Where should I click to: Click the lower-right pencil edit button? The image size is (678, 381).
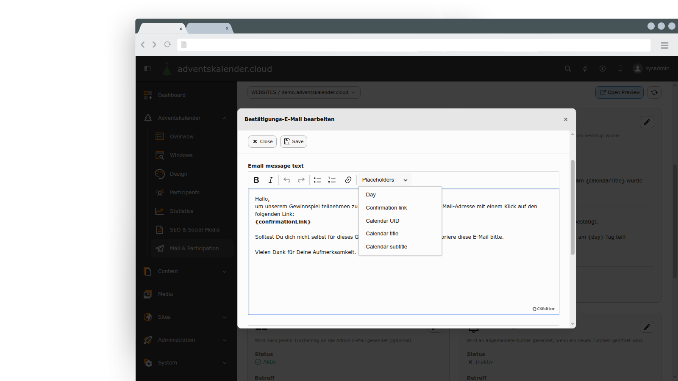click(x=647, y=327)
